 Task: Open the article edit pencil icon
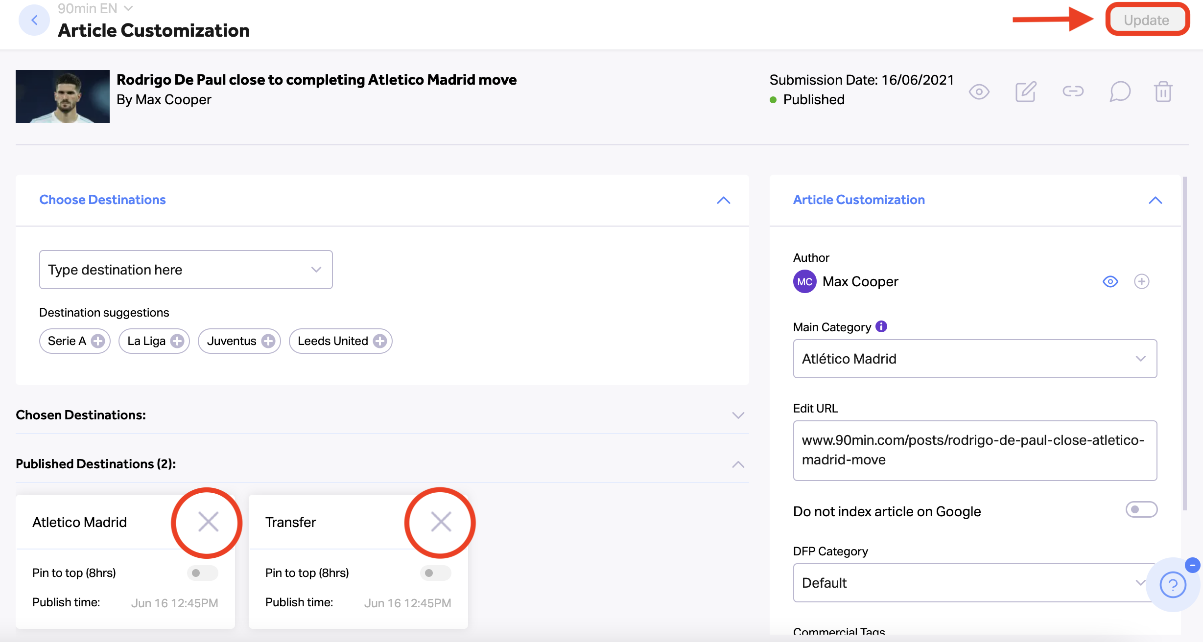(1026, 92)
